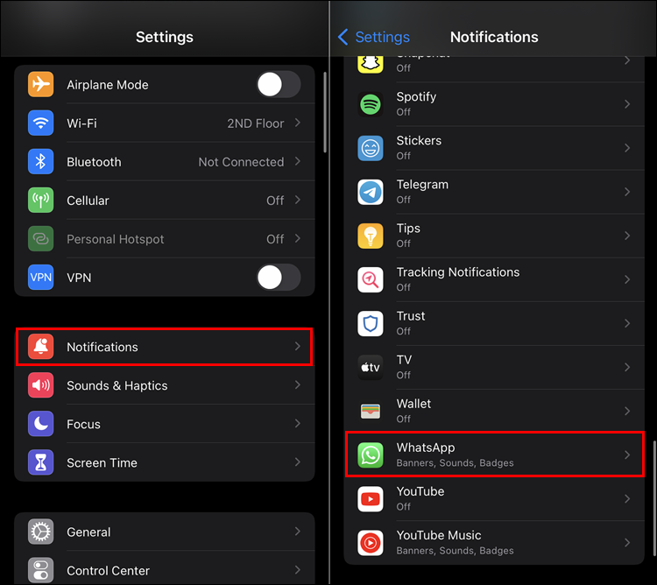Screen dimensions: 657x585
Task: Click the Notifications list scrollbar
Action: tap(654, 498)
